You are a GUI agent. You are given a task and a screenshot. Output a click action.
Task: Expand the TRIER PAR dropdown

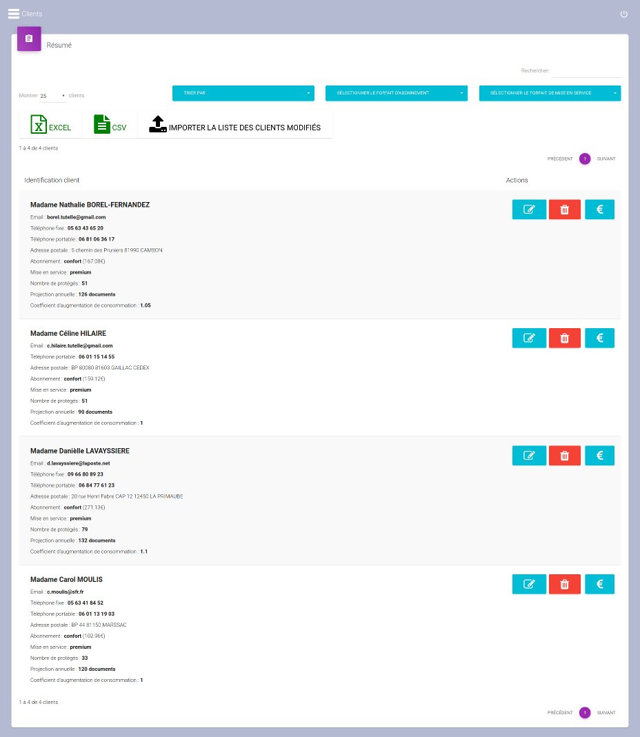(x=243, y=93)
